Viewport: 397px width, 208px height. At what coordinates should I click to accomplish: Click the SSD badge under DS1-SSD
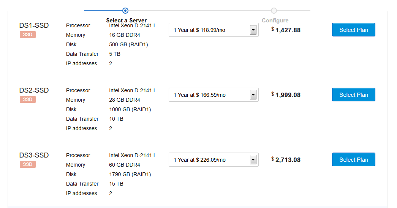[x=28, y=35]
